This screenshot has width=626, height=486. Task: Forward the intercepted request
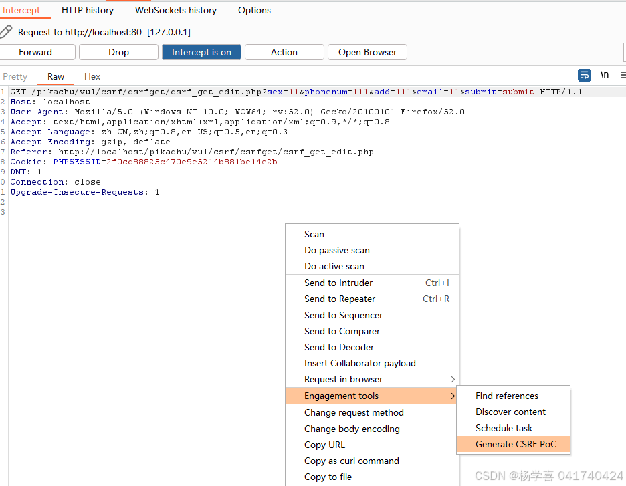pos(35,52)
